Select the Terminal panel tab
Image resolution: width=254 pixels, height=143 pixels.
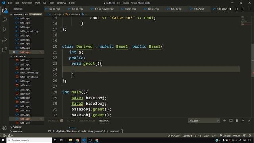[104, 121]
